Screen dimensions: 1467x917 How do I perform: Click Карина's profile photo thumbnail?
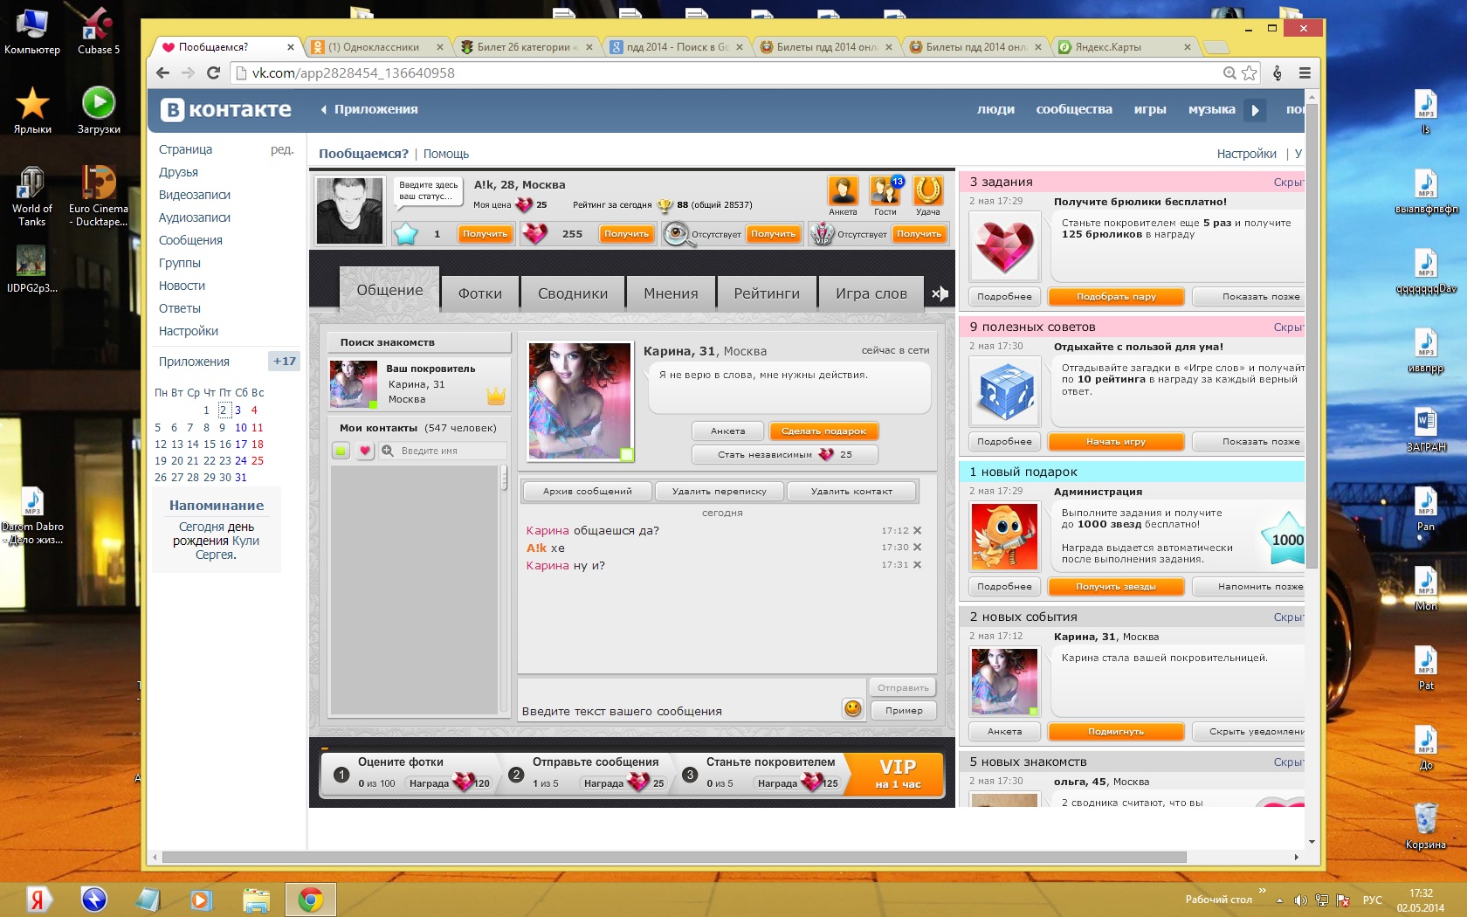click(x=579, y=401)
